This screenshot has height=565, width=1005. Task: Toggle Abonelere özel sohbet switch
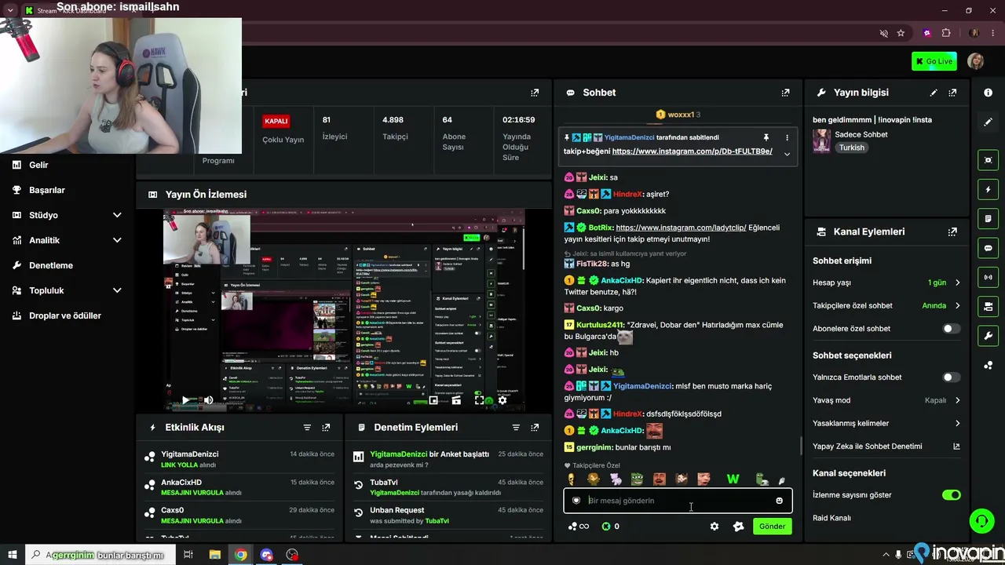[x=951, y=329]
